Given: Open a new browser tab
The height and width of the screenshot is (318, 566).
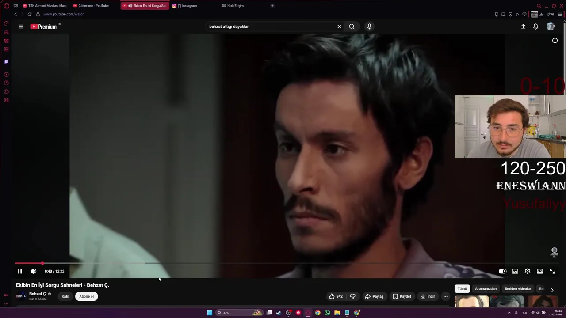Looking at the screenshot, I should (x=272, y=6).
